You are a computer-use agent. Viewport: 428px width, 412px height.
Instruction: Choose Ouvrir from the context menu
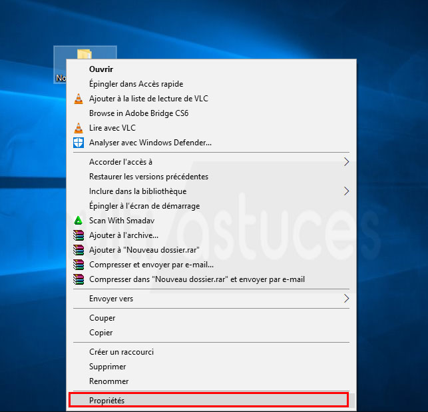pyautogui.click(x=101, y=69)
